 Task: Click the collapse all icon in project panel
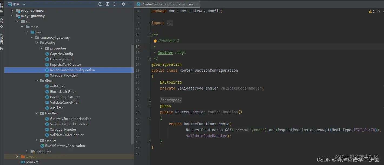[114, 4]
